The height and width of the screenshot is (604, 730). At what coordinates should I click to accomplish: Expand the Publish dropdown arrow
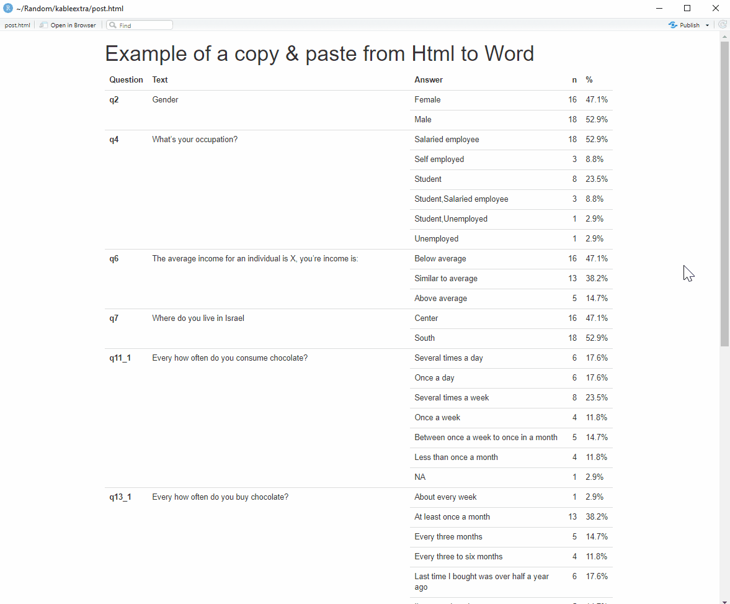pos(708,25)
